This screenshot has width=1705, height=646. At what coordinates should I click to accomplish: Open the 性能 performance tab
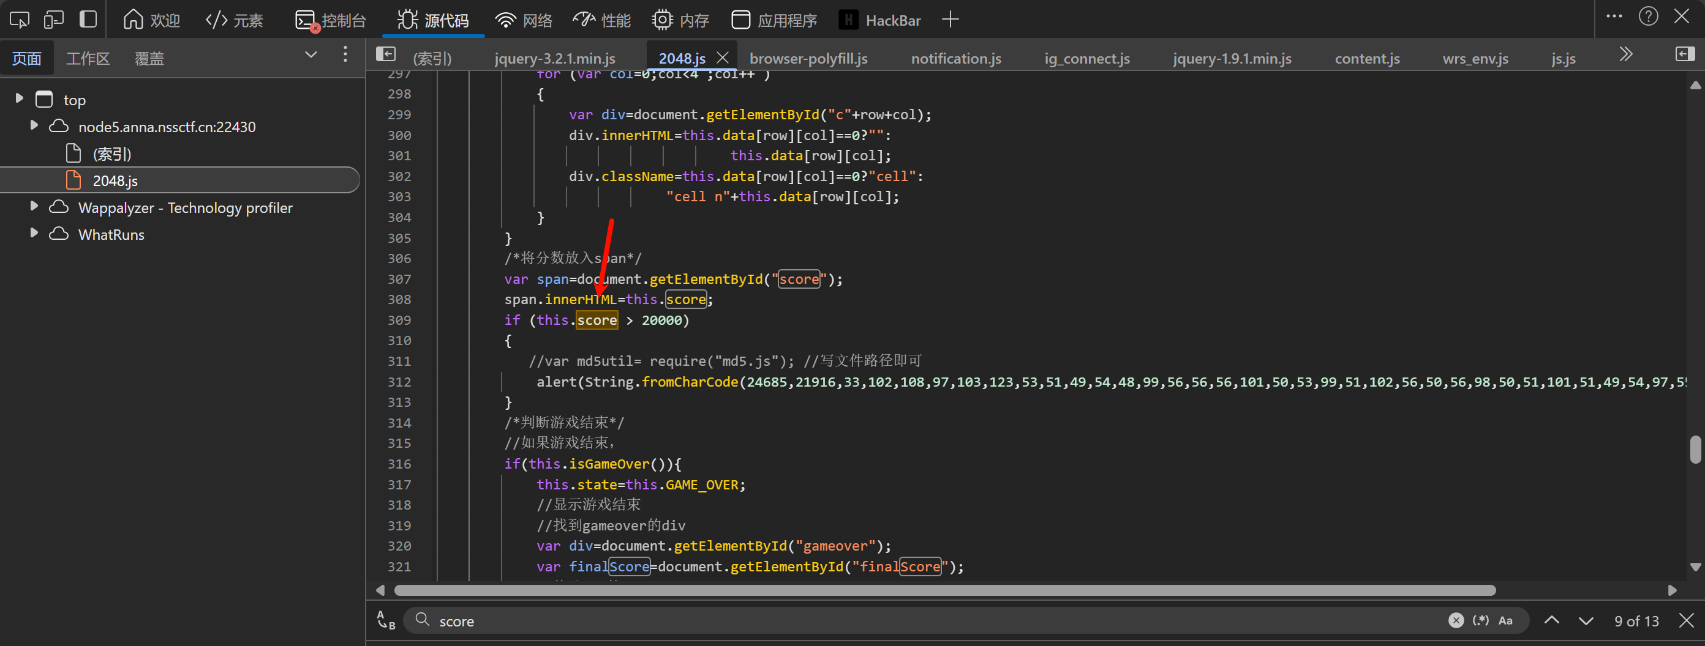click(601, 21)
